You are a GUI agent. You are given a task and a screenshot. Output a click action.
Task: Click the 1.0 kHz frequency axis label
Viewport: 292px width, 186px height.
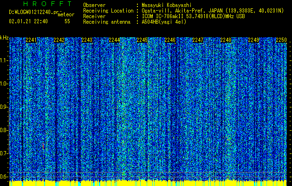click(x=4, y=84)
